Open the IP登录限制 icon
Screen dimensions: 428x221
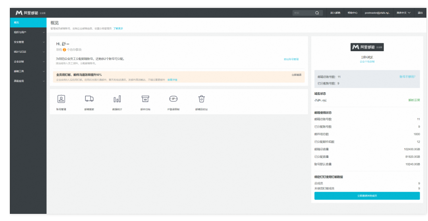173,99
